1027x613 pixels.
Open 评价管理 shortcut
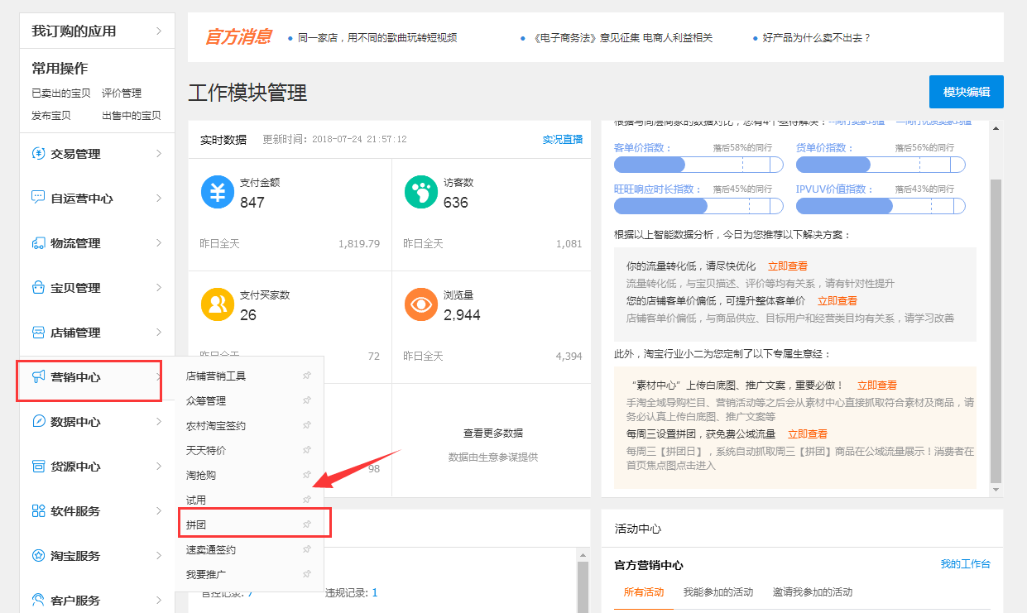tap(122, 93)
